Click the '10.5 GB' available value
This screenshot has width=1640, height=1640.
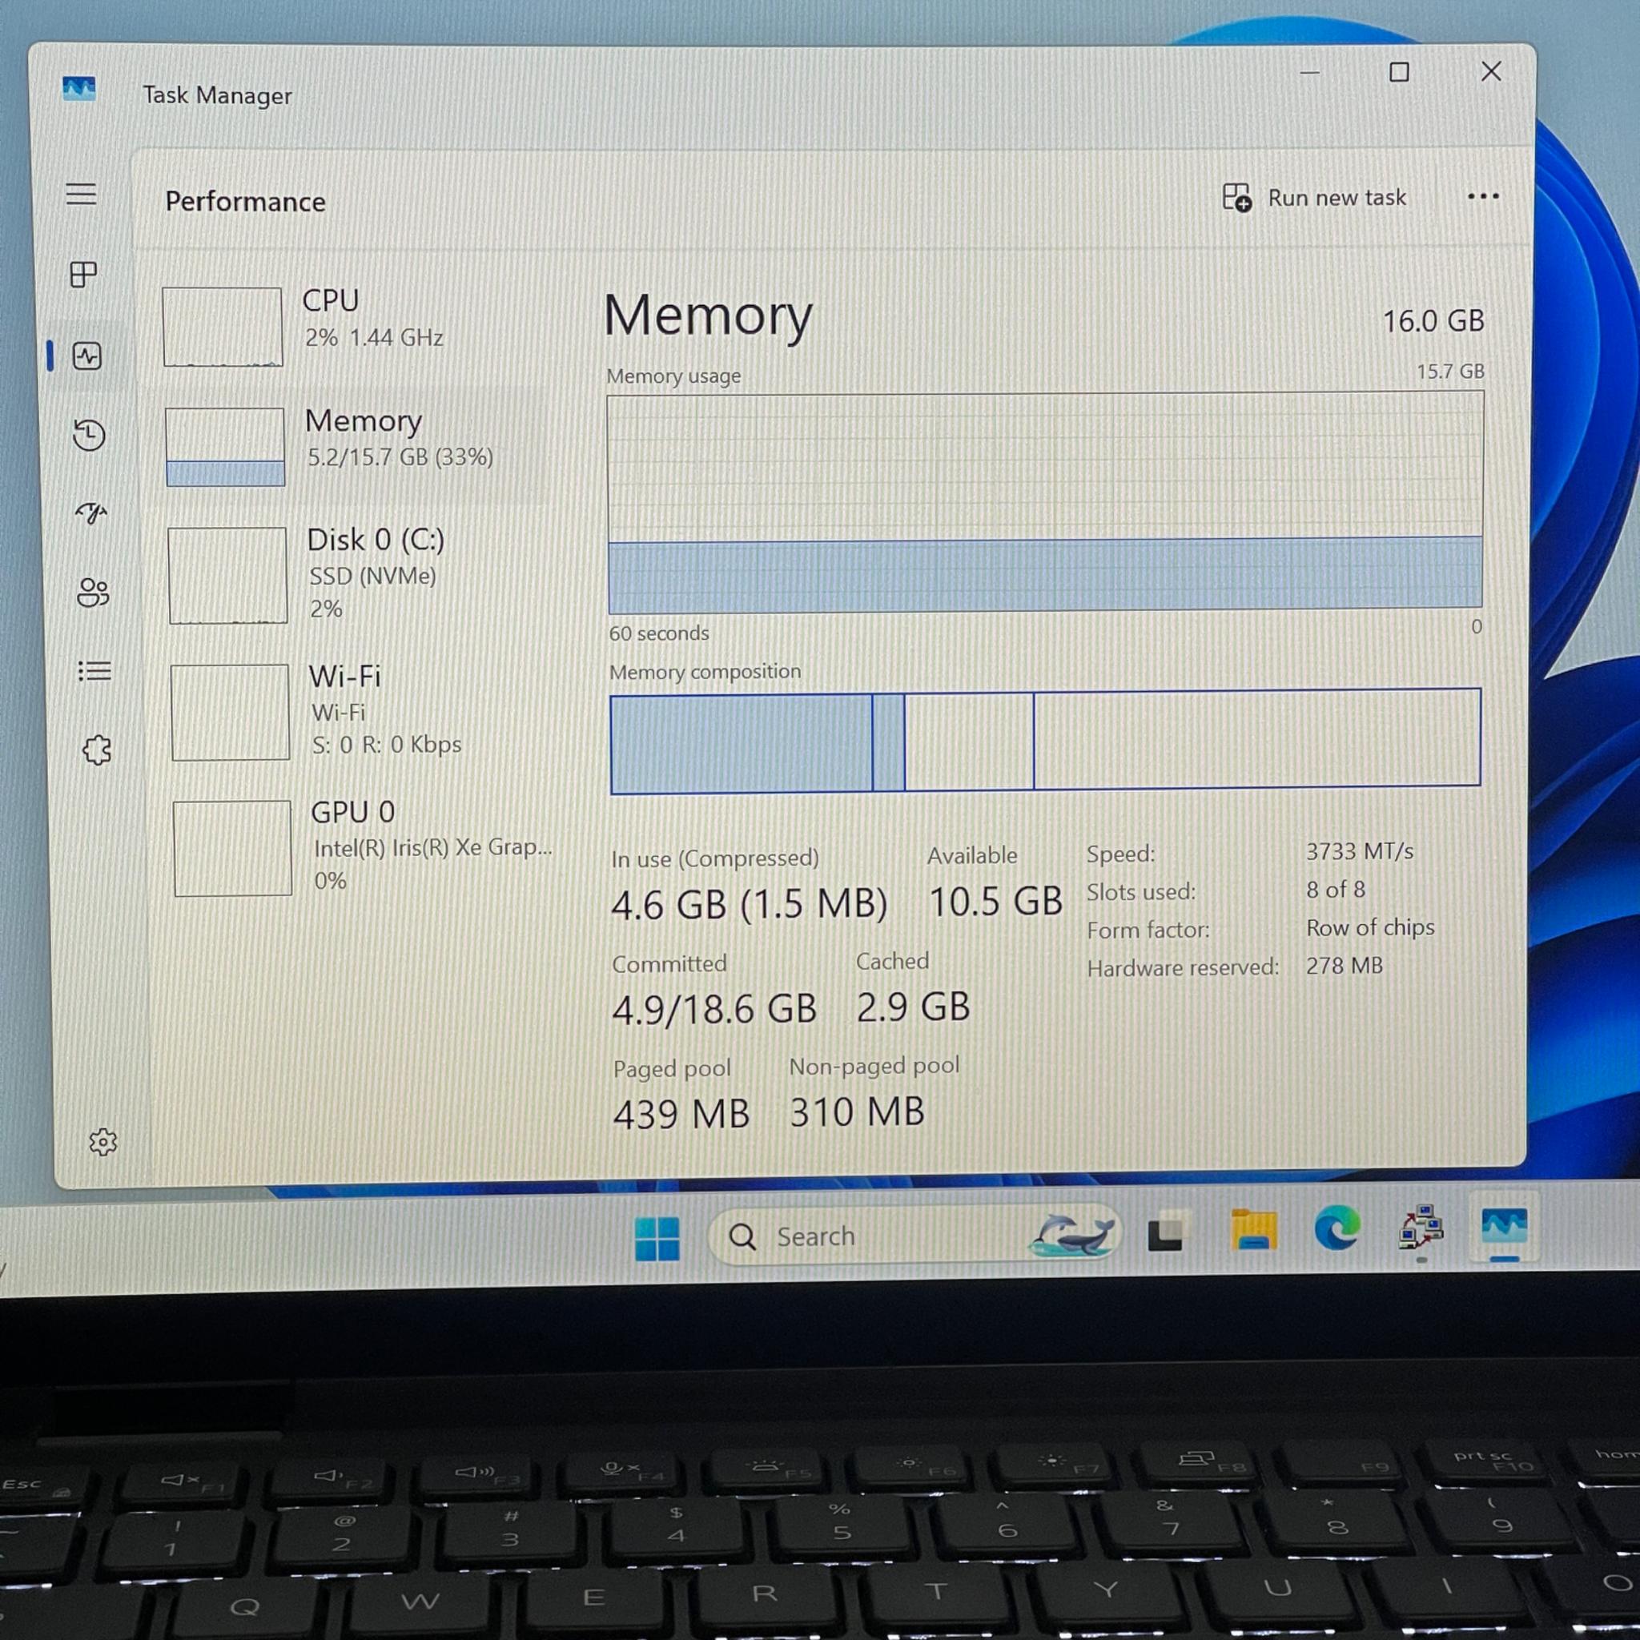click(995, 902)
